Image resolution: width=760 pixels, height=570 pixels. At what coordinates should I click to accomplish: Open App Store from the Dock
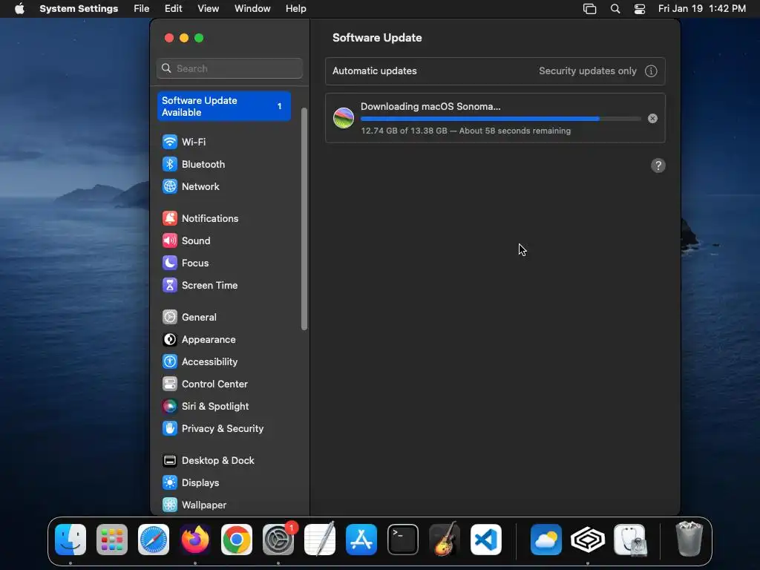click(x=361, y=540)
